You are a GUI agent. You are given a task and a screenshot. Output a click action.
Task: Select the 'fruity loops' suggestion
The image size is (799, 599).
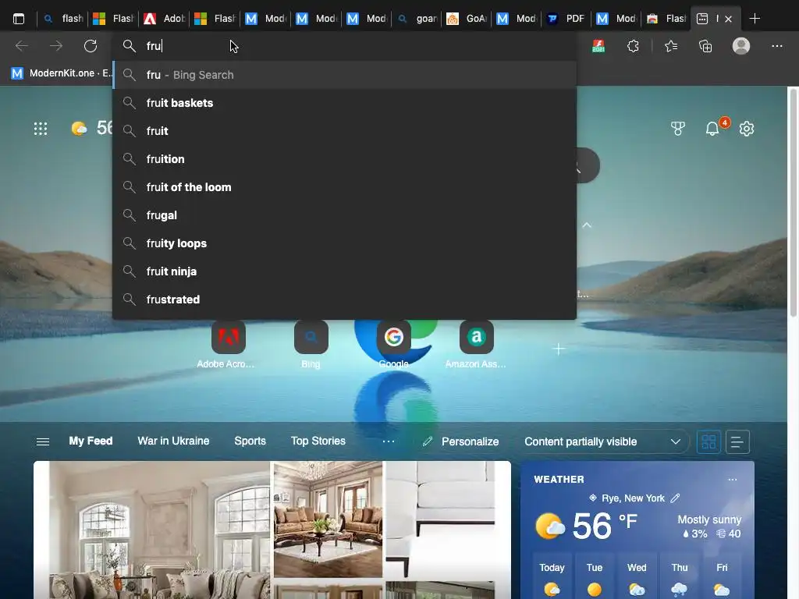pos(344,243)
